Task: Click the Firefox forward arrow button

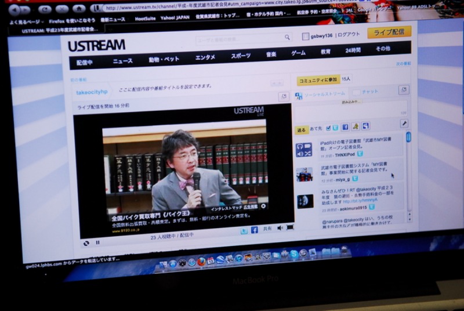Action: 26,10
